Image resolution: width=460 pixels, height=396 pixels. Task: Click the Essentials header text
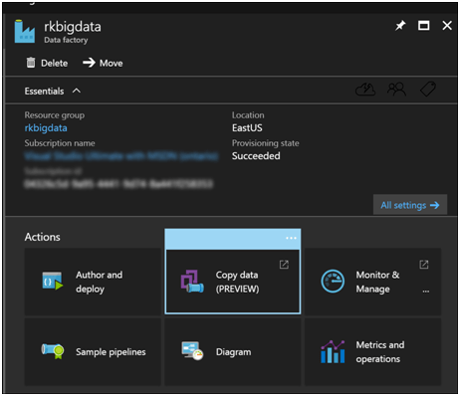point(44,91)
